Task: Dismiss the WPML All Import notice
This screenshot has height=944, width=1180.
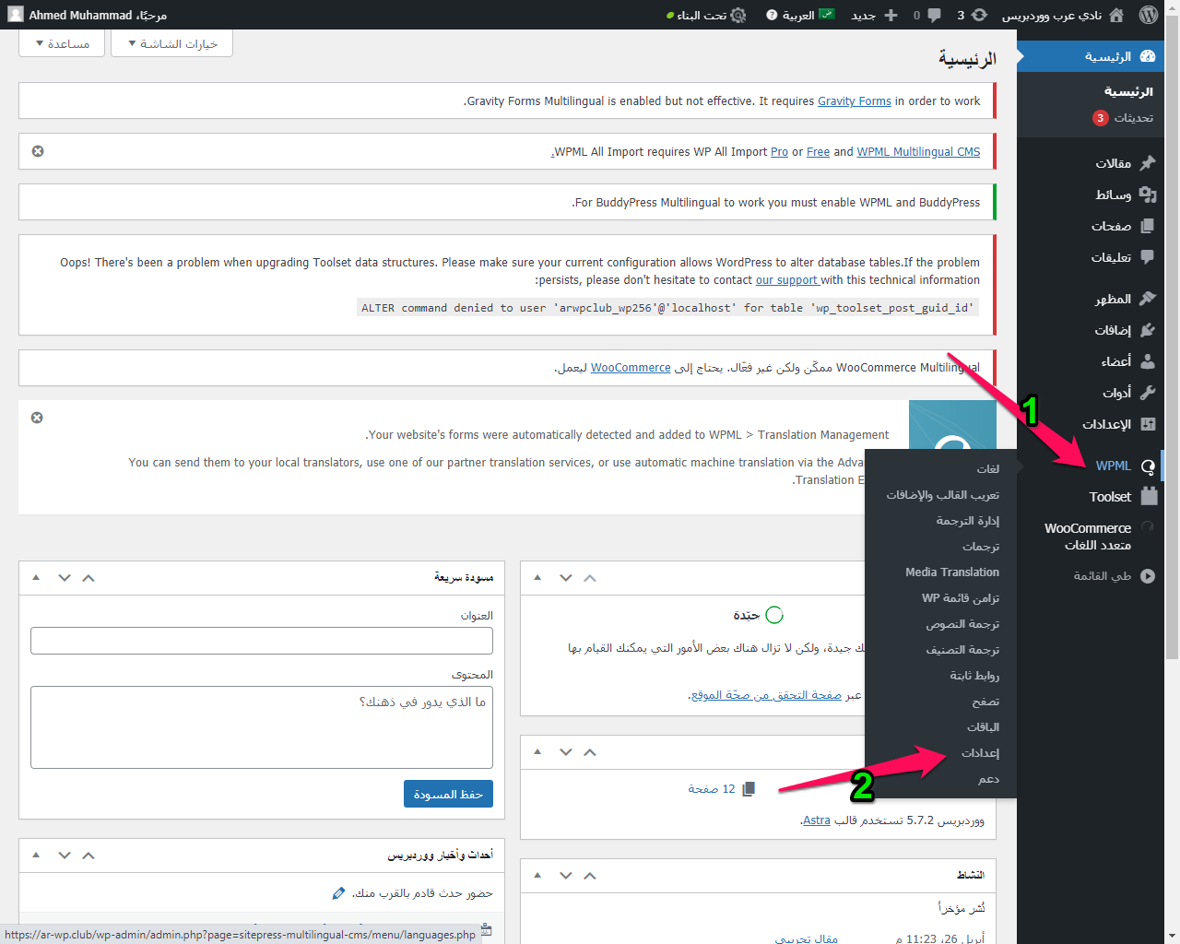Action: [x=38, y=151]
